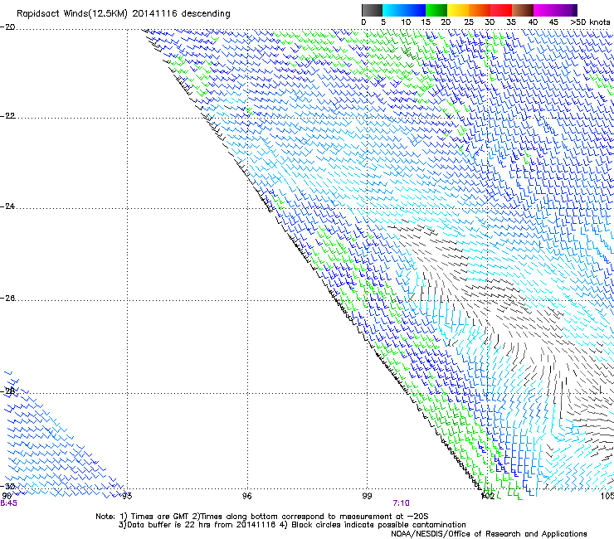The width and height of the screenshot is (614, 539).
Task: Click the -24 latitude axis label
Action: [7, 206]
